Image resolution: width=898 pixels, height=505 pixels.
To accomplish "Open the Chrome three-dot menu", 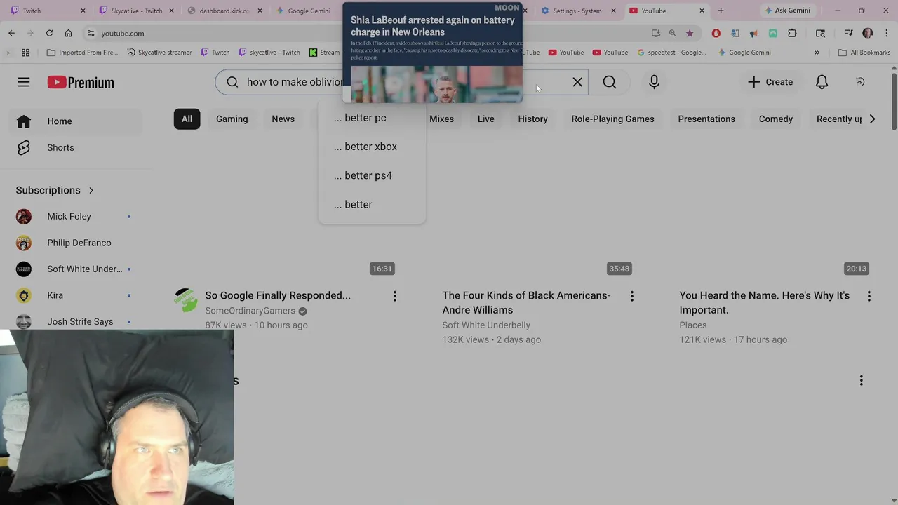I will (887, 33).
